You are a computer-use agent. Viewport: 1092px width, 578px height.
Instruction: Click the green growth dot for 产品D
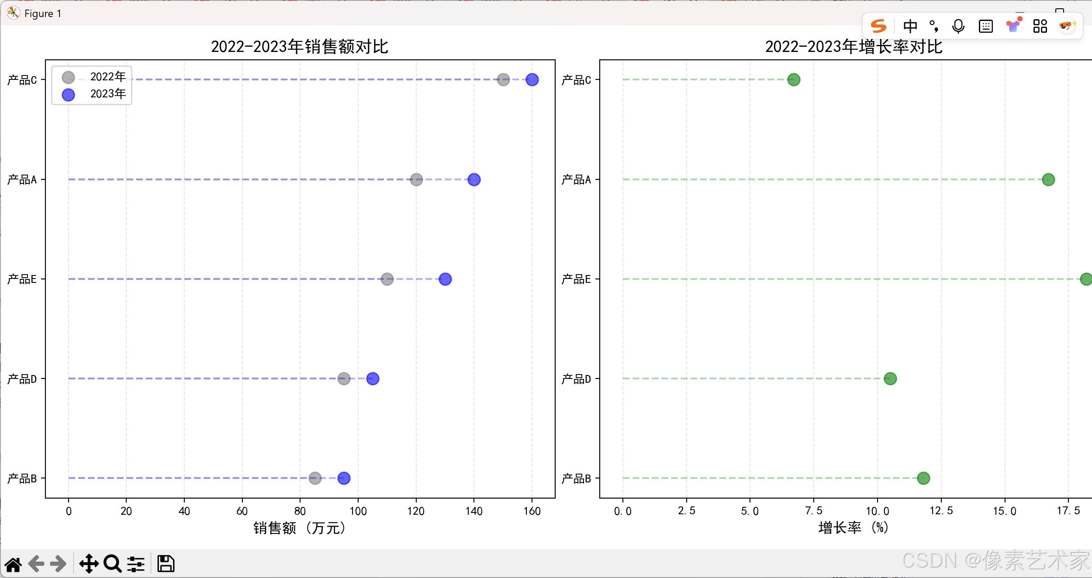coord(890,378)
